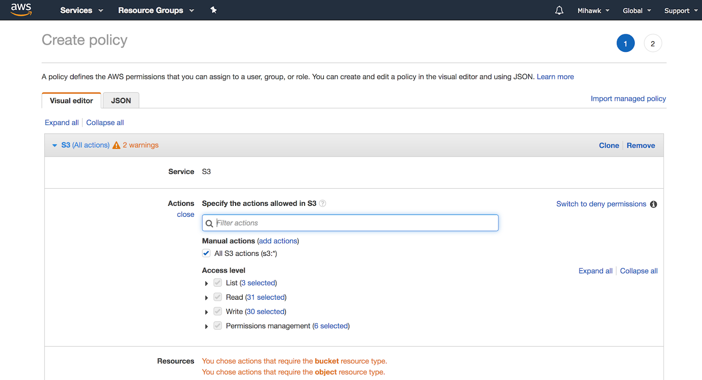Viewport: 702px width, 380px height.
Task: Expand Permissions management access level
Action: tap(206, 326)
